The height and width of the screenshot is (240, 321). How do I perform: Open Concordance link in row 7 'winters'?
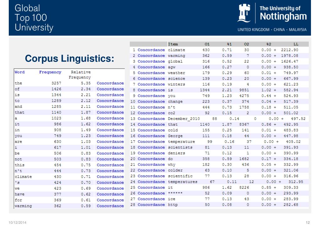tap(151, 84)
